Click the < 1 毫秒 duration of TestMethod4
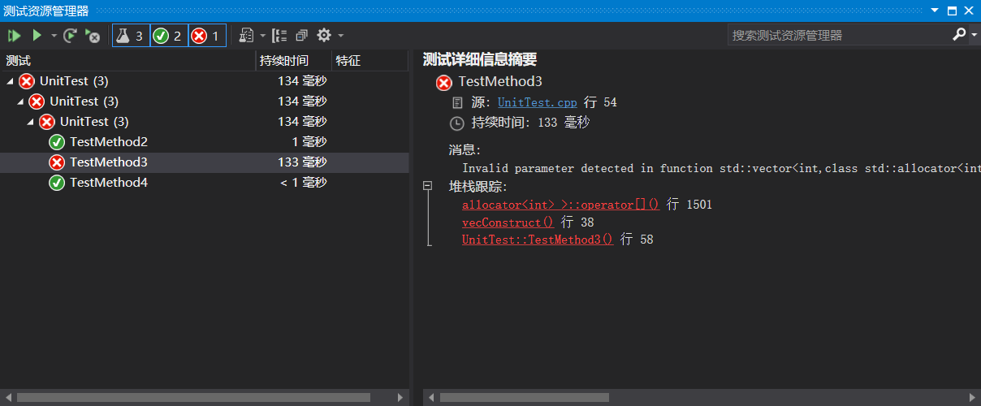The image size is (981, 406). (x=304, y=183)
